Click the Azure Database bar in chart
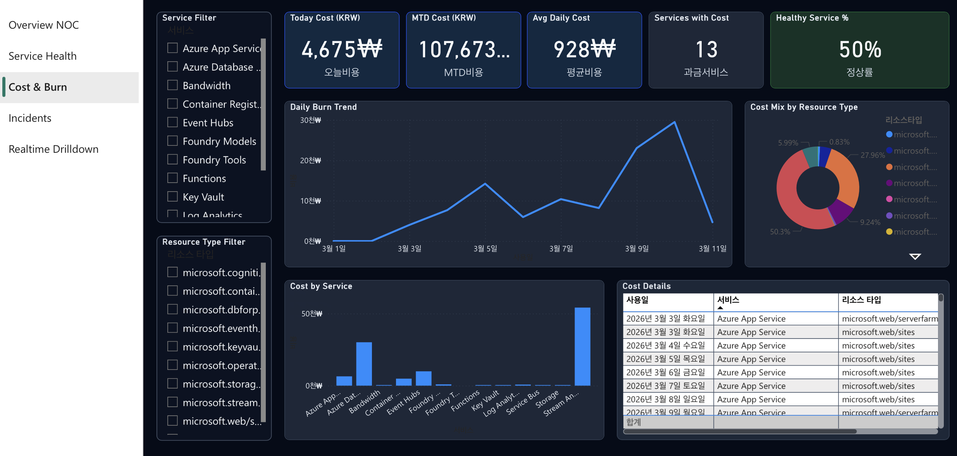957x456 pixels. tap(364, 363)
